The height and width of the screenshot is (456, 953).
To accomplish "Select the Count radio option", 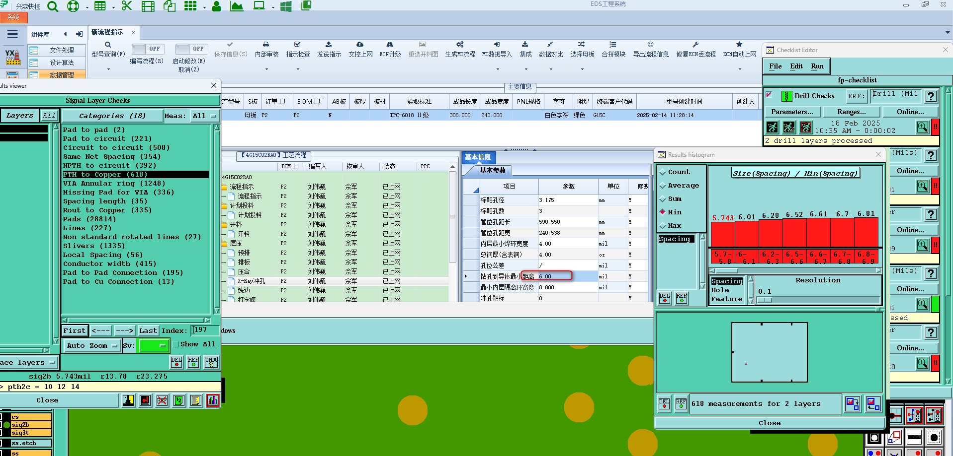I will coord(663,172).
